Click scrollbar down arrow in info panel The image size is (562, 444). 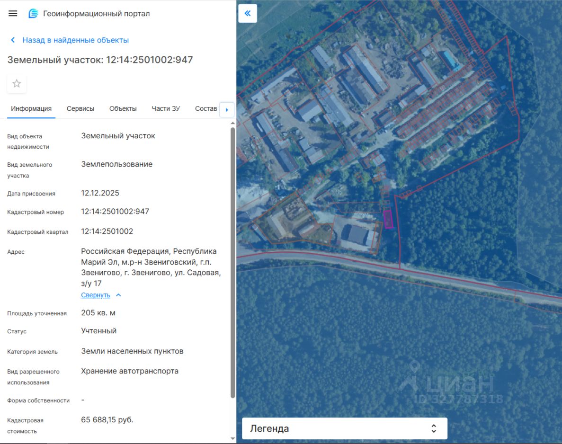coord(232,439)
